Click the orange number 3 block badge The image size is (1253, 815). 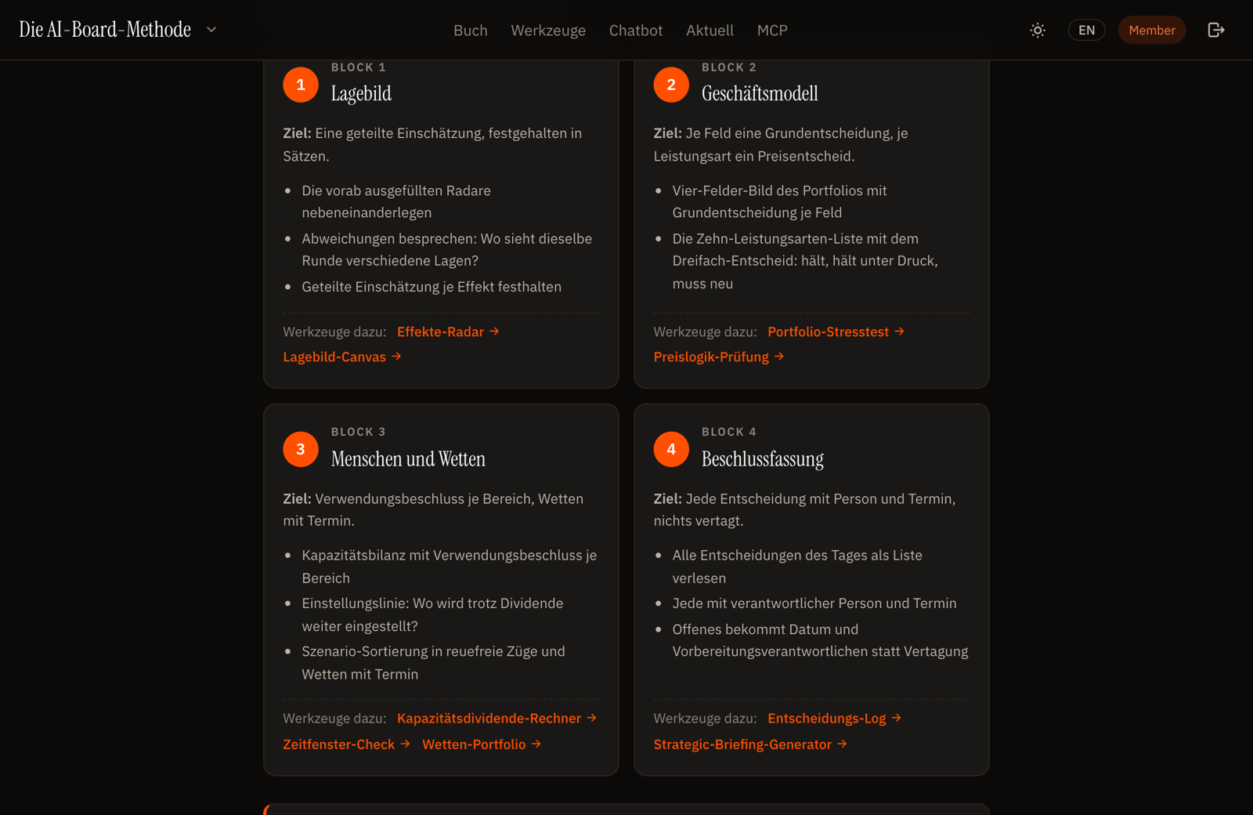(x=301, y=450)
